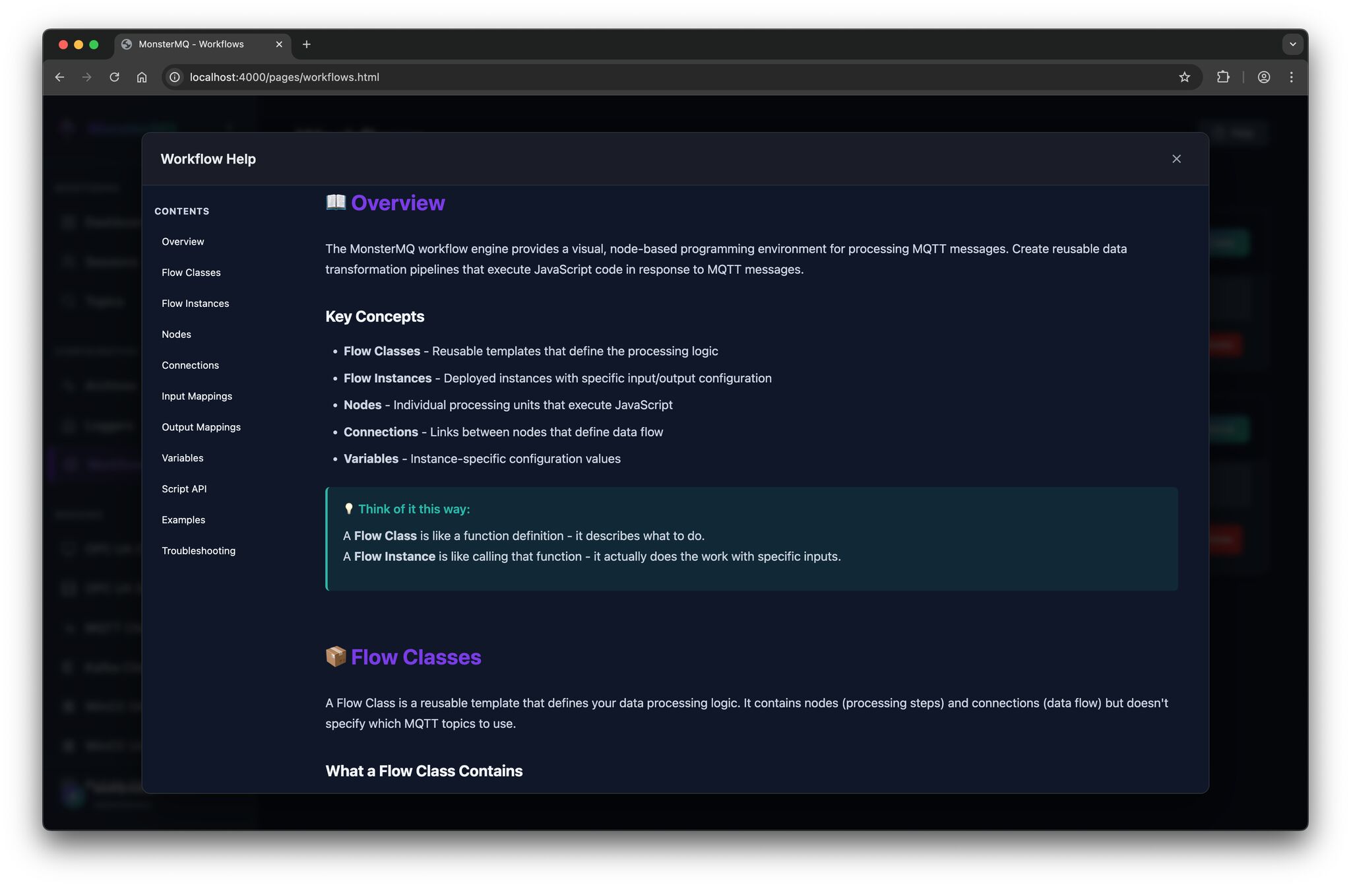The height and width of the screenshot is (887, 1351).
Task: Open Chrome three-dot menu
Action: (x=1291, y=77)
